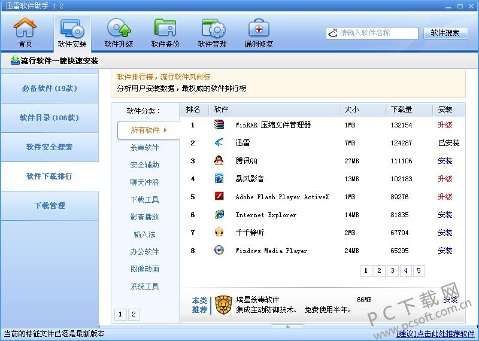The image size is (479, 341).
Task: Open the 下载管理 sidebar tab
Action: point(50,206)
